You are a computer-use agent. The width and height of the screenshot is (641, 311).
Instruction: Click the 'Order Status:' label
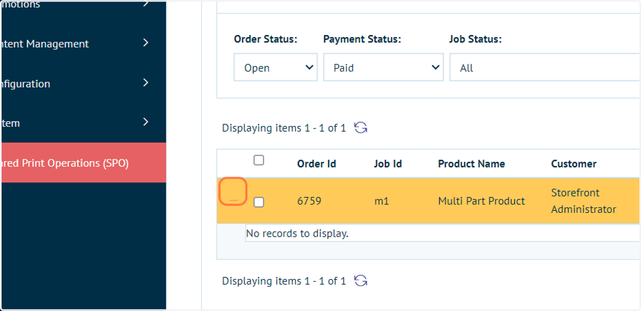click(x=265, y=39)
